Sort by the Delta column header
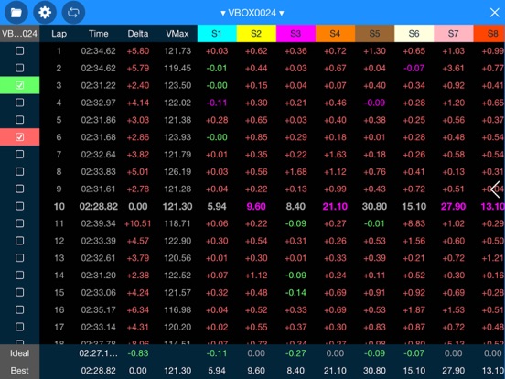Screen dimensions: 505x379 [138, 34]
